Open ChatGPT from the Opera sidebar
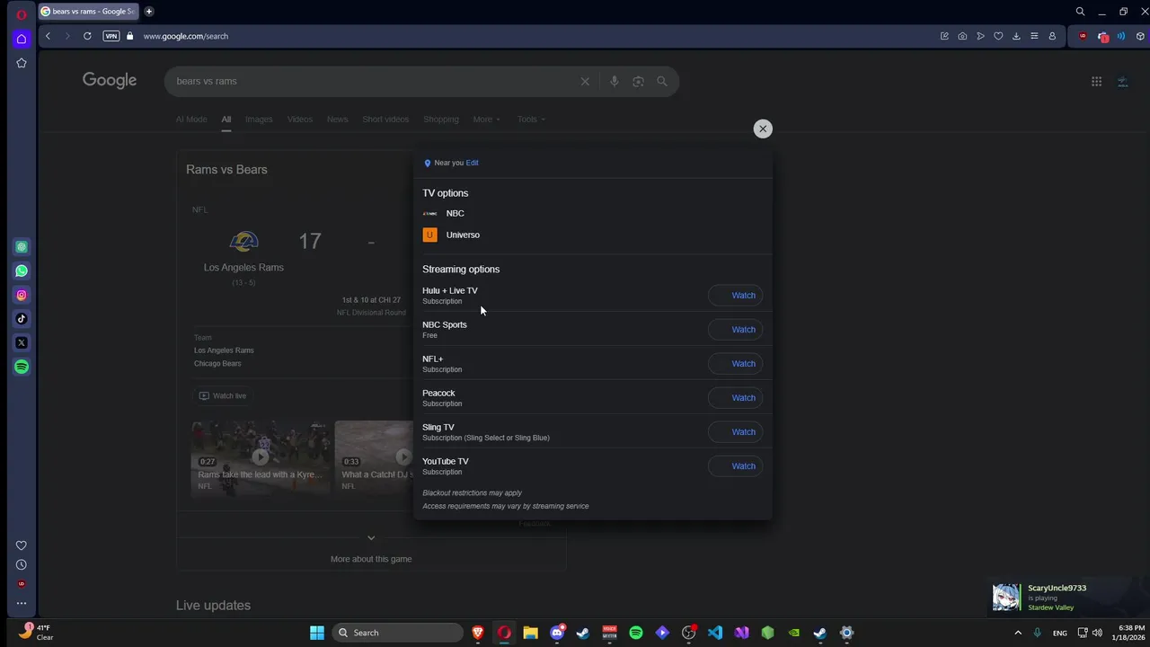Viewport: 1150px width, 647px height. click(x=22, y=247)
